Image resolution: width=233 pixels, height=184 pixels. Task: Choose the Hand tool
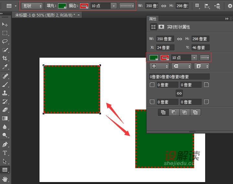tap(5, 178)
